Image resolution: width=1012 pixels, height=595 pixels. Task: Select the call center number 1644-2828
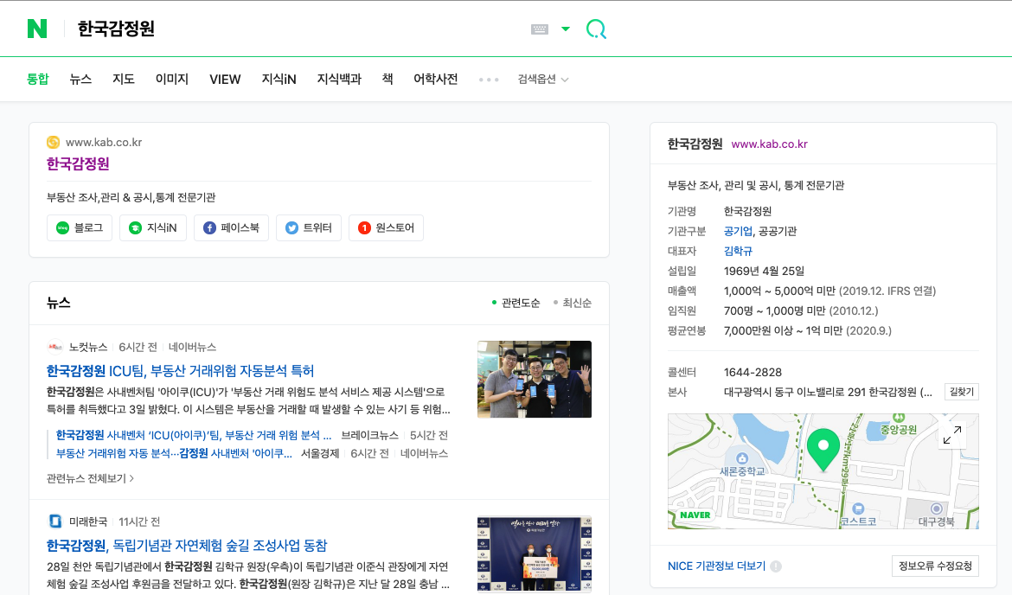pyautogui.click(x=753, y=373)
